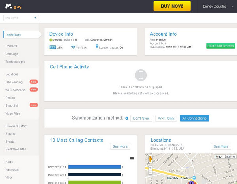
Task: Click the Premium plan text
Action: 161,40
